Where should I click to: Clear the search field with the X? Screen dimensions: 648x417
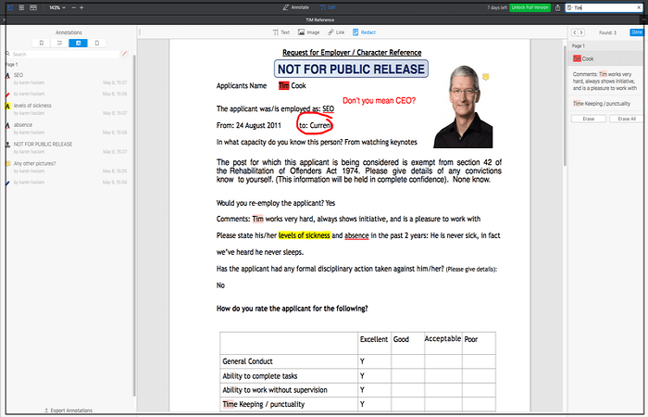click(x=639, y=7)
